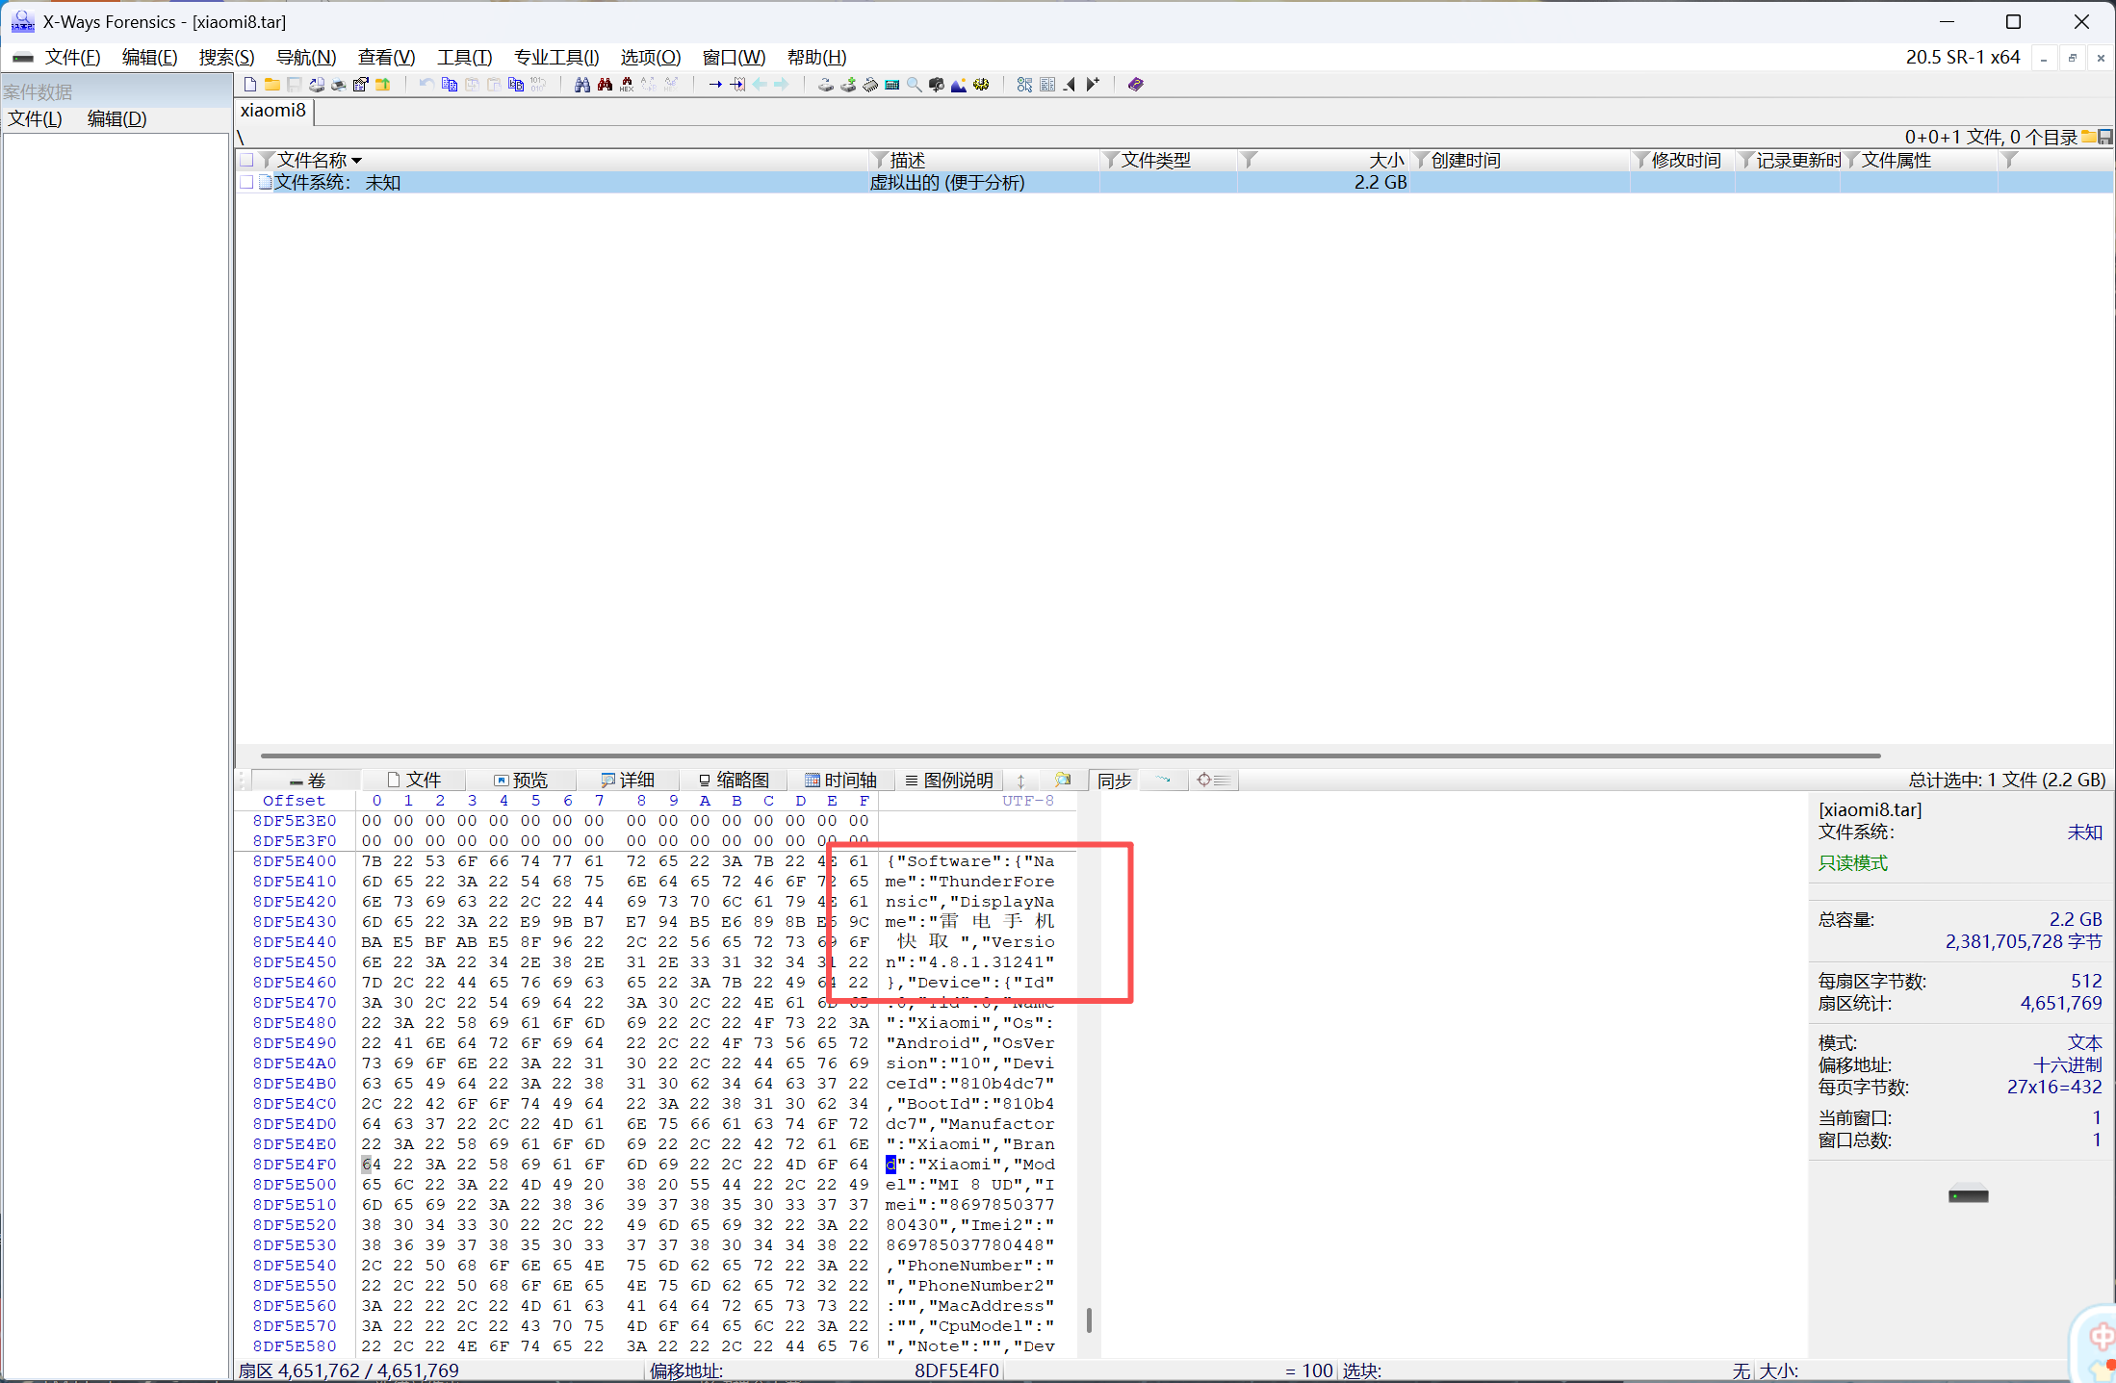The height and width of the screenshot is (1383, 2116).
Task: Open the 导航(N) menu
Action: coord(306,57)
